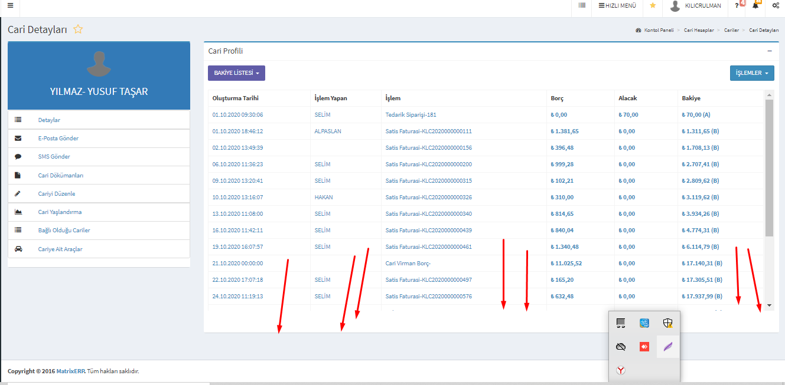
Task: Star the Cari Detayları page as favorite
Action: point(78,29)
